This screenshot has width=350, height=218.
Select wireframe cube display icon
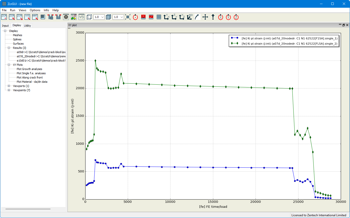coord(89,17)
